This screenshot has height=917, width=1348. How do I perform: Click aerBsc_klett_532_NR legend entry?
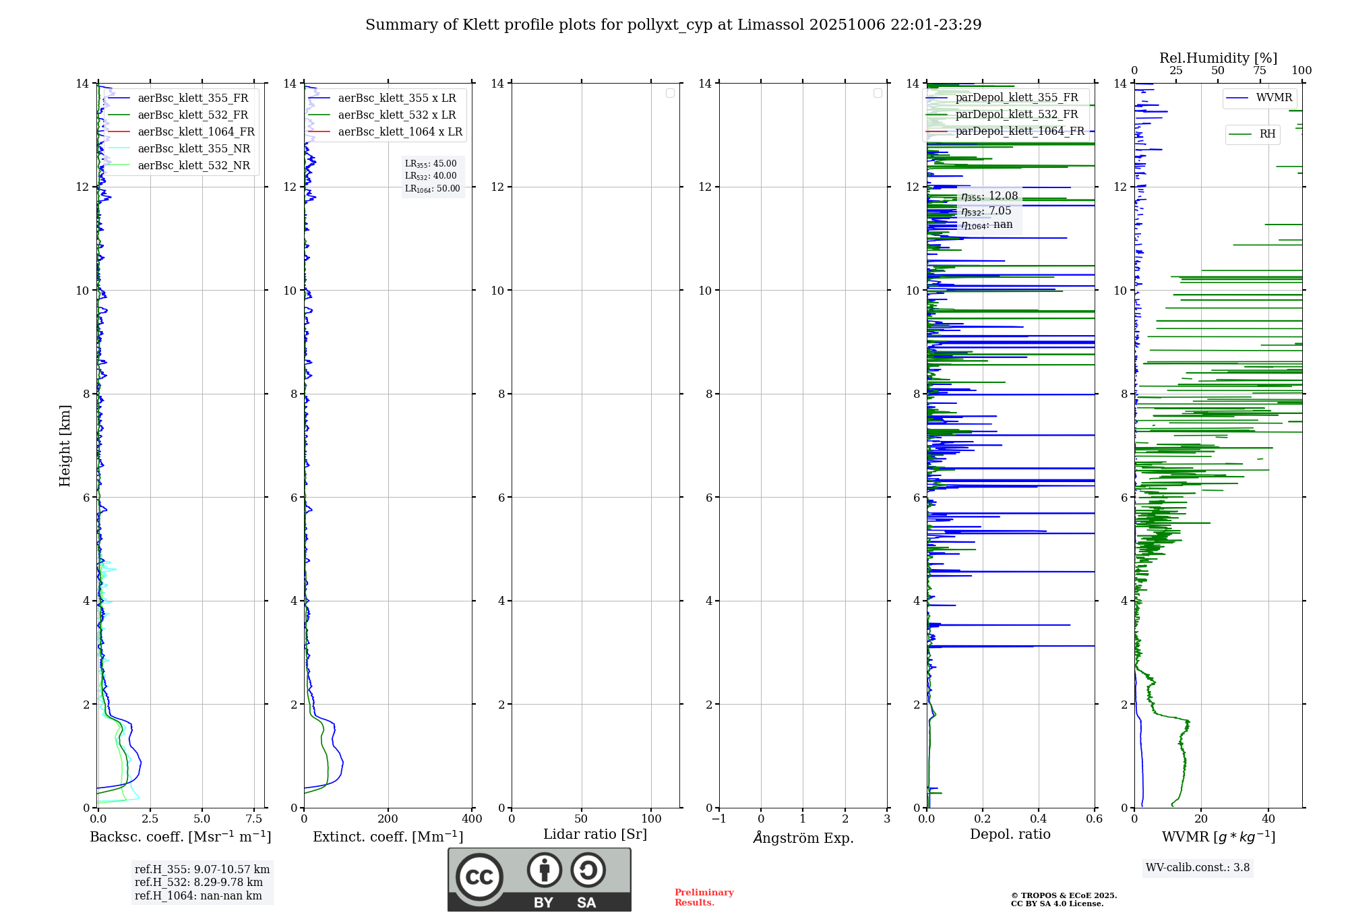193,166
